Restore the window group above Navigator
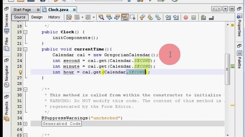Screen dimensions: 245x137 click(x=7, y=60)
